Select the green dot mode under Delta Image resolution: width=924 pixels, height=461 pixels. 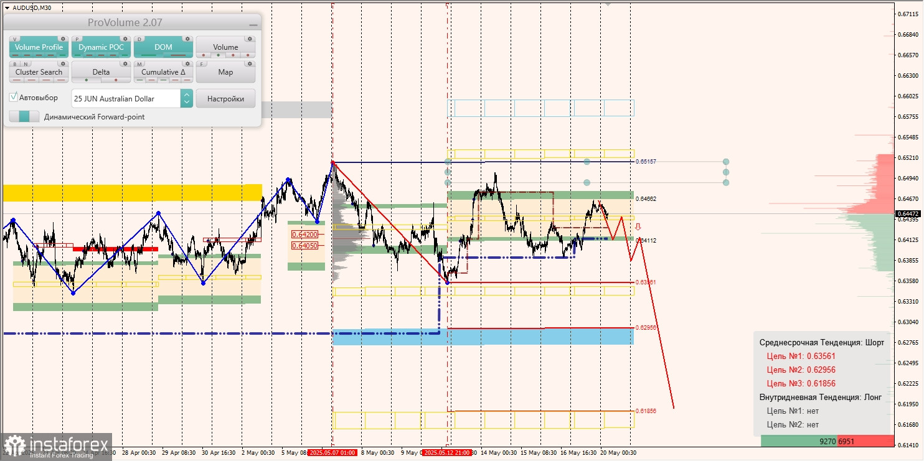(87, 80)
